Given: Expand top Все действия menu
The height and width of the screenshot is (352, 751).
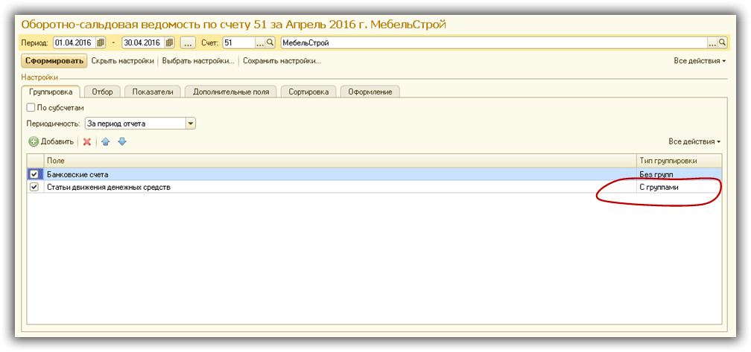Looking at the screenshot, I should (x=700, y=61).
